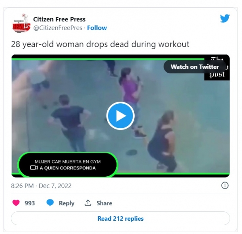
Task: Open Watch on Twitter button
Action: click(x=195, y=67)
